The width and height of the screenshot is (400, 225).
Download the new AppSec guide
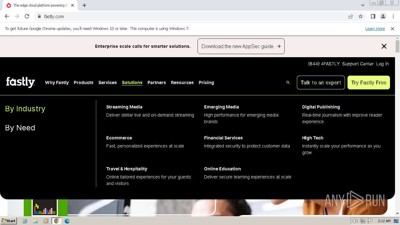click(x=241, y=46)
